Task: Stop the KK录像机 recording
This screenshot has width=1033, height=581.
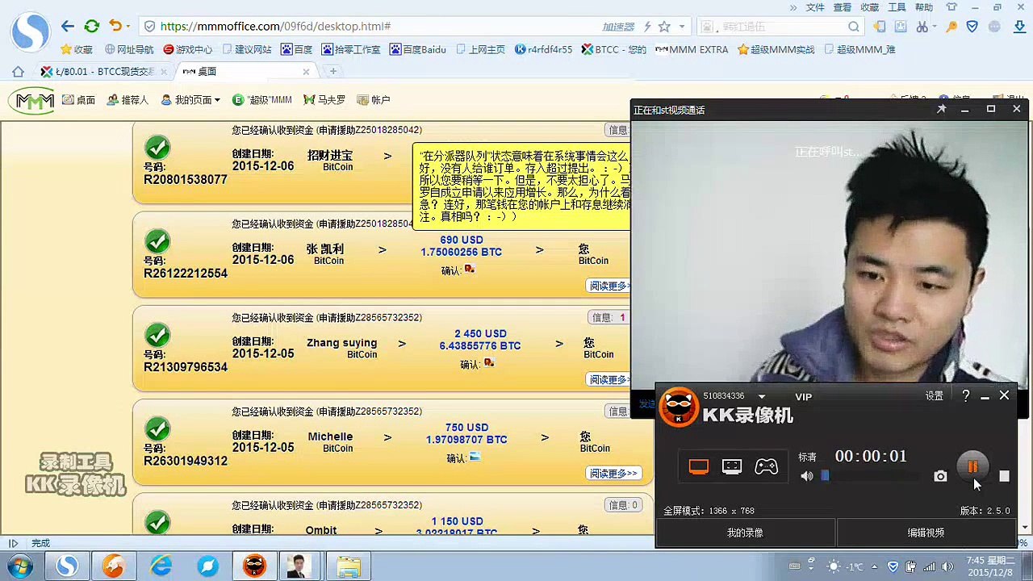Action: pyautogui.click(x=1004, y=476)
